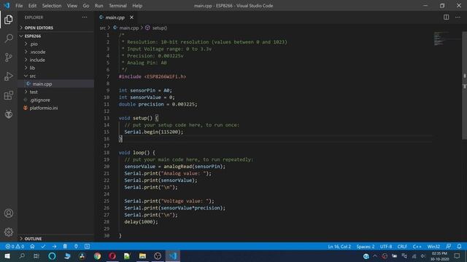Open the Terminal menu
The height and width of the screenshot is (262, 467).
117,6
